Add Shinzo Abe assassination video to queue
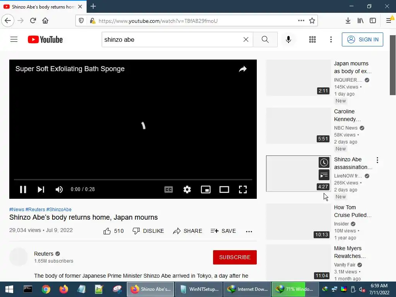396x297 pixels. 324,175
